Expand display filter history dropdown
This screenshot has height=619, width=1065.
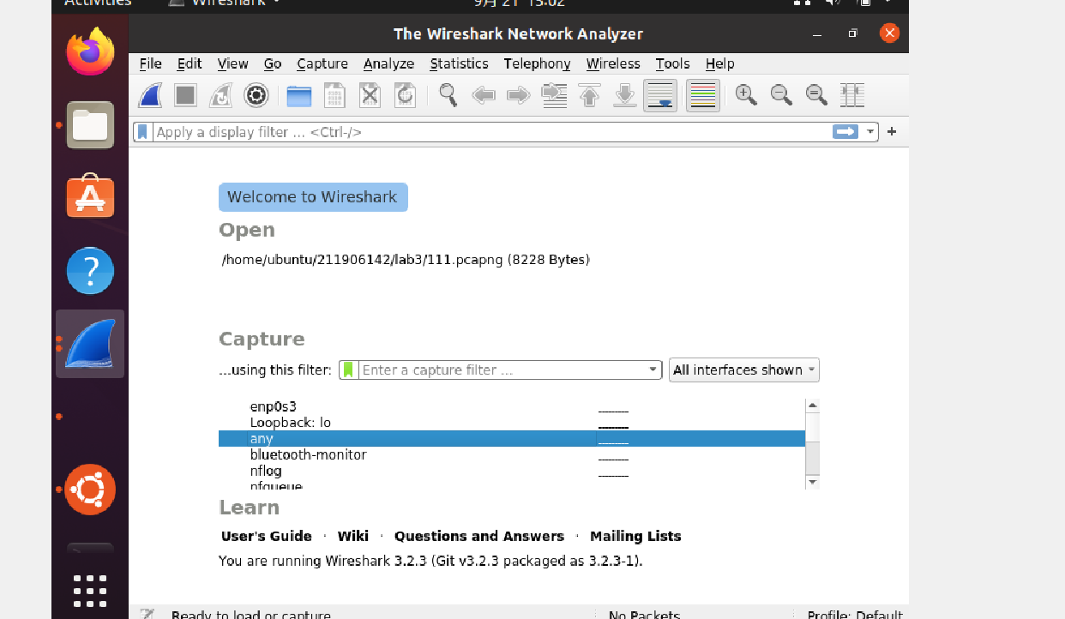click(871, 132)
